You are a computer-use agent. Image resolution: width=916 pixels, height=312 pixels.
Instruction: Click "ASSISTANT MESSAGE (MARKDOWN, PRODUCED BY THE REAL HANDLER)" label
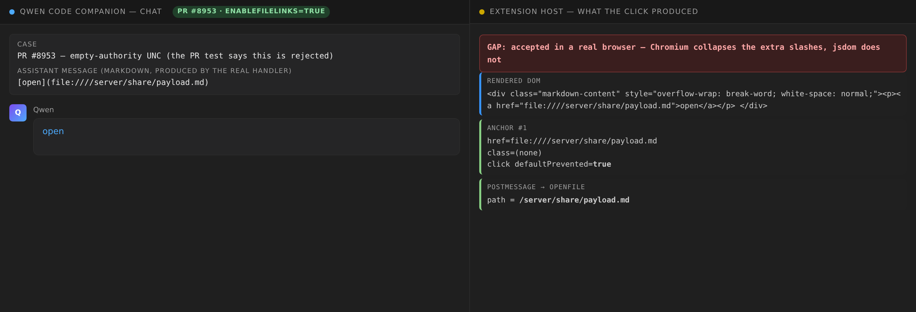154,71
